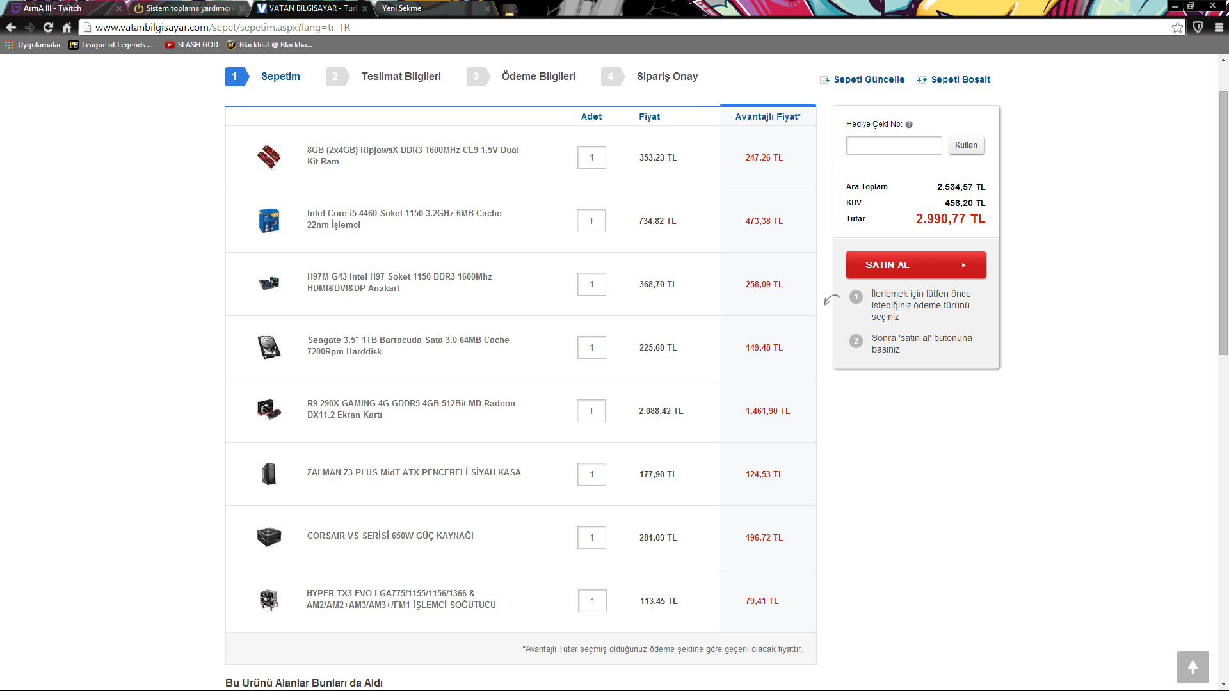Open the R9 290X graphics card thumbnail
This screenshot has width=1229, height=691.
click(269, 409)
